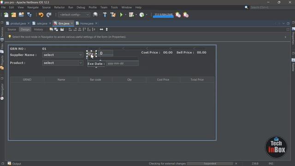Open the Supplier Name select combo box
The image size is (295, 166).
point(63,55)
